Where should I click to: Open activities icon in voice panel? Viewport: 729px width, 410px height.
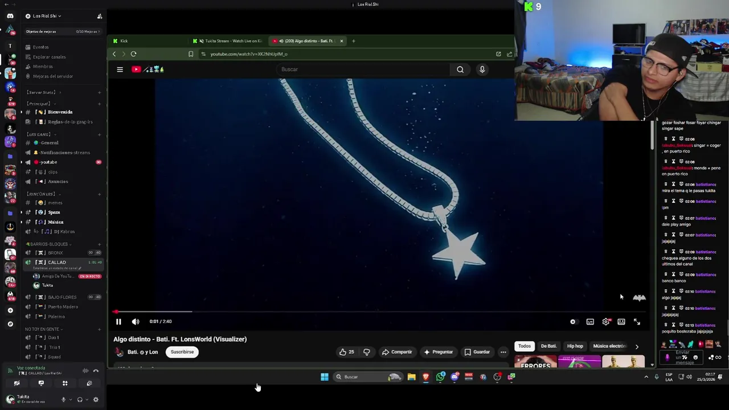click(65, 383)
